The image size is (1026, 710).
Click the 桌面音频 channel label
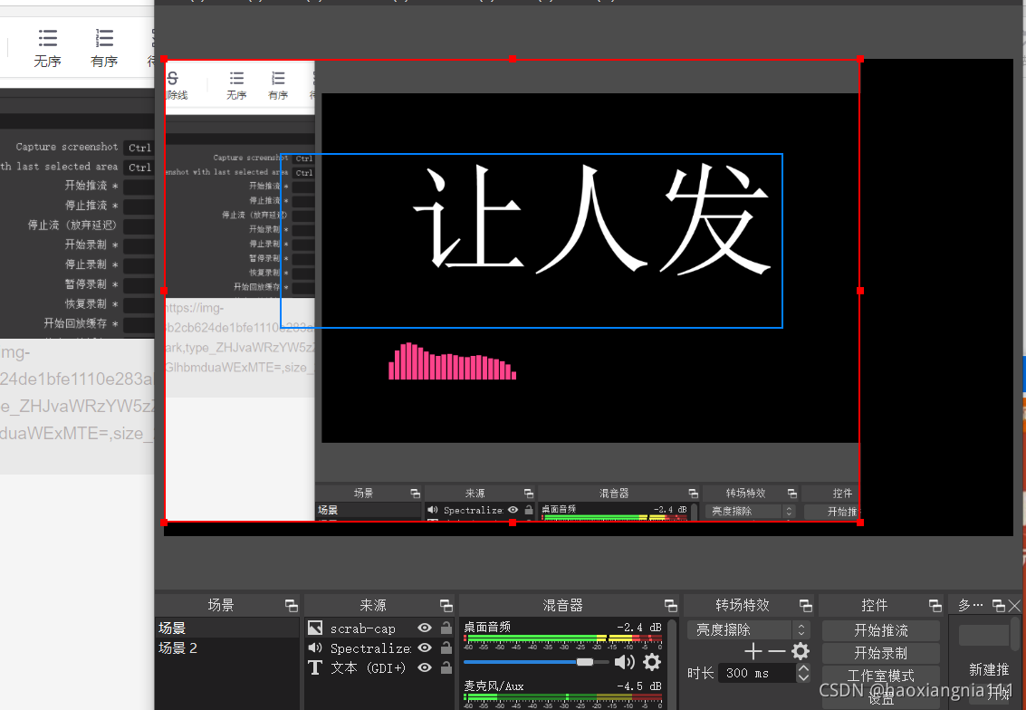[x=487, y=627]
